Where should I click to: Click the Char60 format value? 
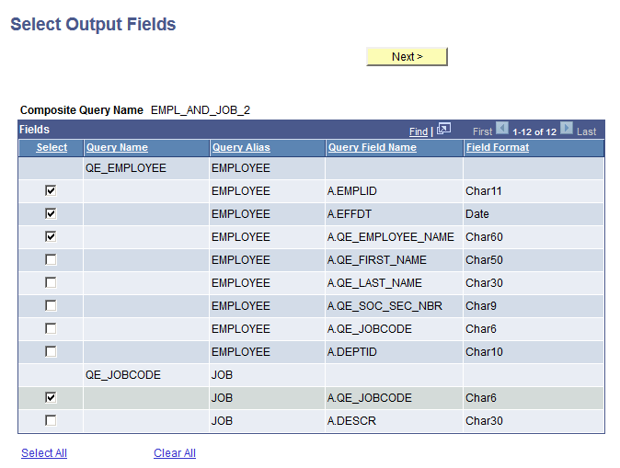[x=484, y=237]
